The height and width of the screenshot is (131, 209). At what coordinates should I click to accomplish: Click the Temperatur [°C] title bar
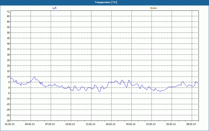tap(104, 2)
